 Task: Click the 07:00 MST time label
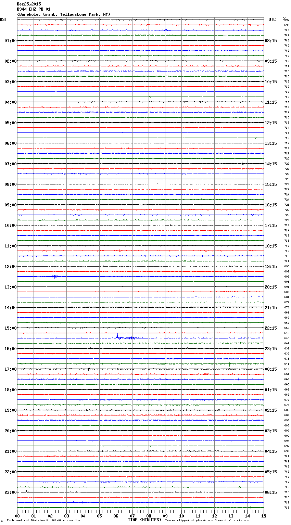(x=11, y=164)
